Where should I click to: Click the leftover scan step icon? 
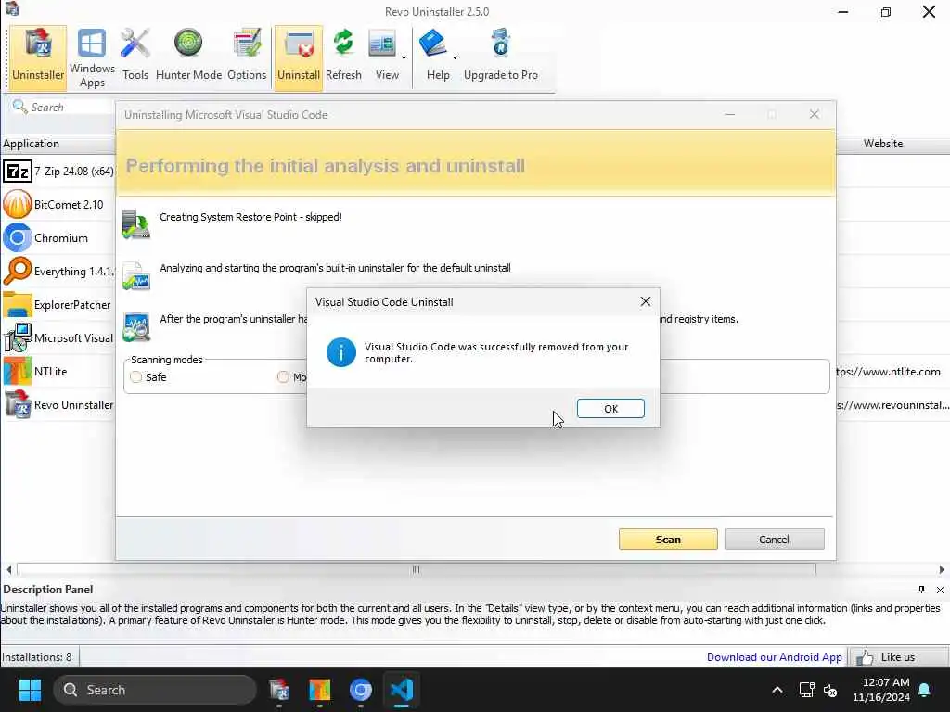[135, 327]
